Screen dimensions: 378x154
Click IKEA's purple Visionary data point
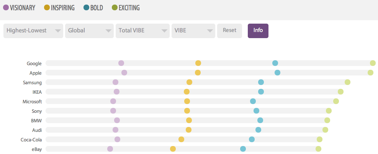(116, 92)
